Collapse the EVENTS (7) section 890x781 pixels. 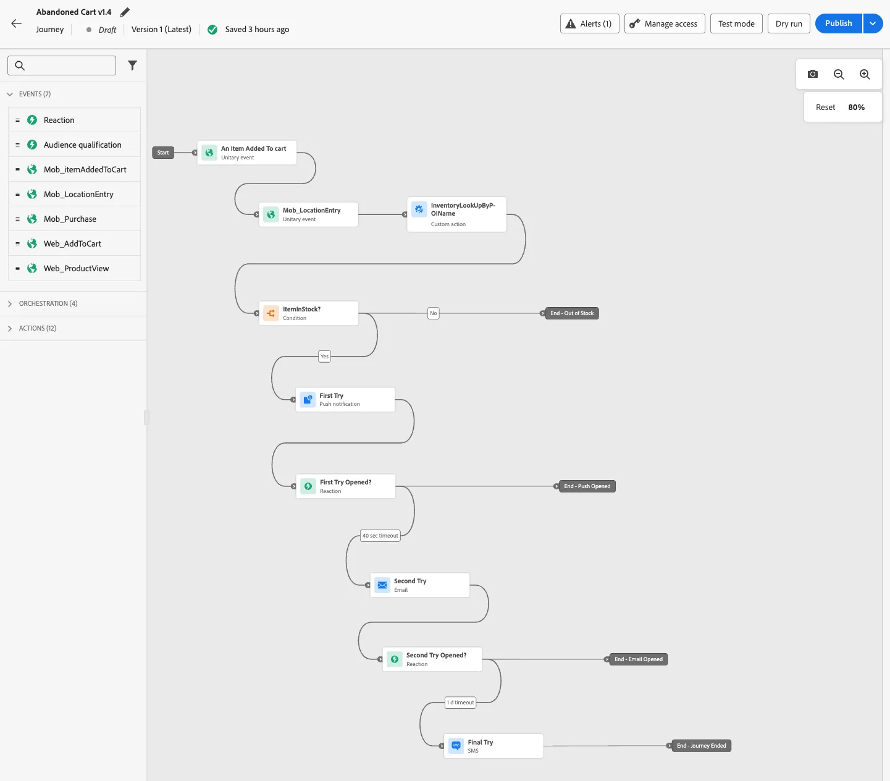click(x=10, y=94)
